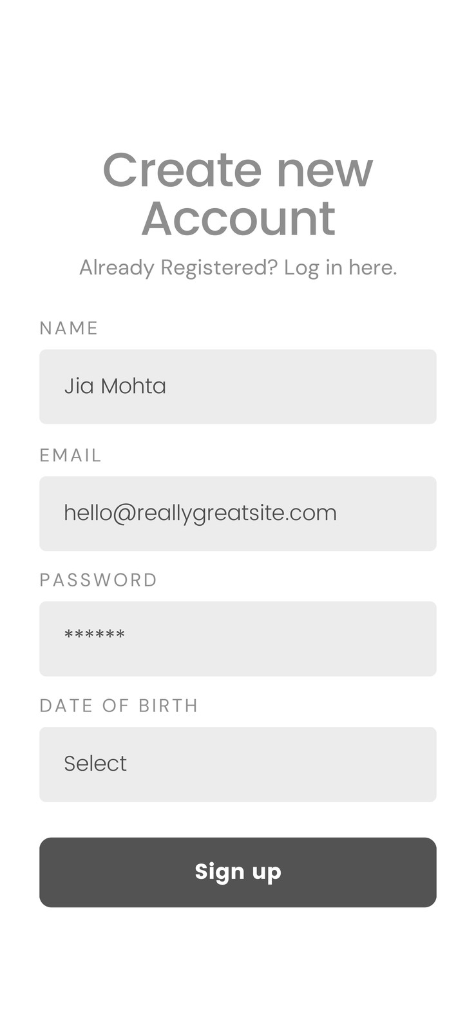Submit the form with Sign up button
476x1031 pixels.
coord(238,872)
